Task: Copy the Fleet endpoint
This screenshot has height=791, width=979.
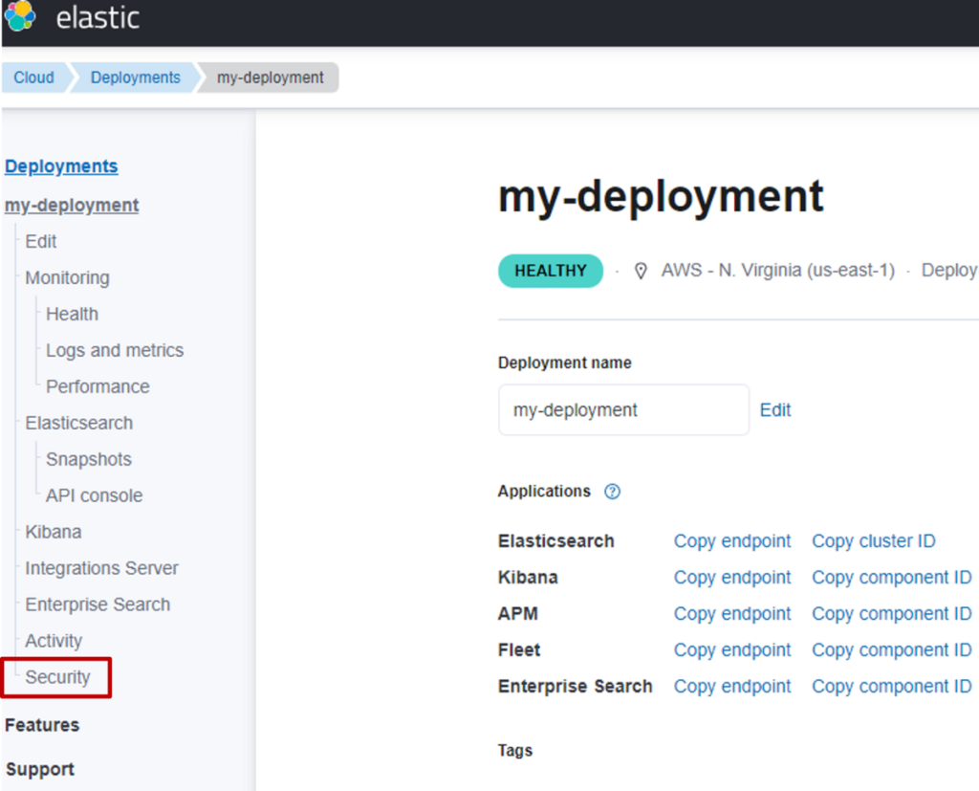Action: click(x=732, y=650)
